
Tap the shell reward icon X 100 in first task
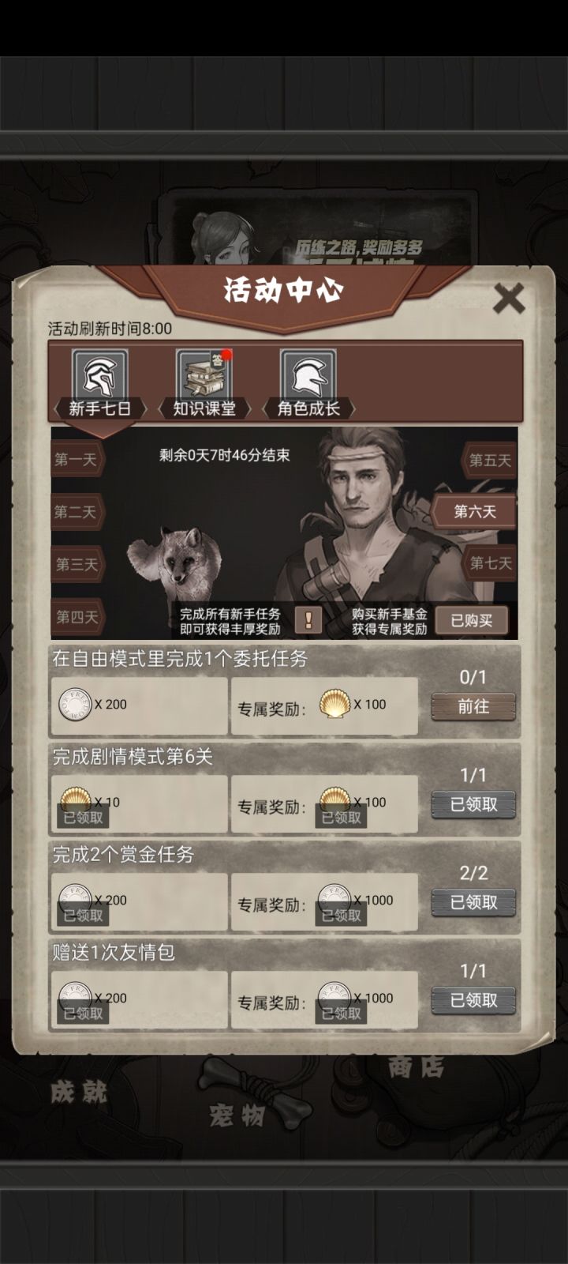coord(334,704)
